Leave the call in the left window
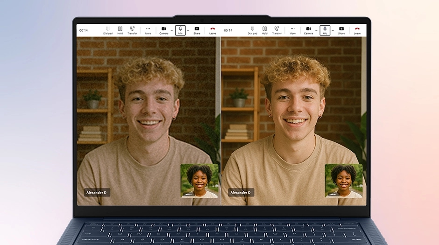Image resolution: width=439 pixels, height=245 pixels. pyautogui.click(x=212, y=30)
